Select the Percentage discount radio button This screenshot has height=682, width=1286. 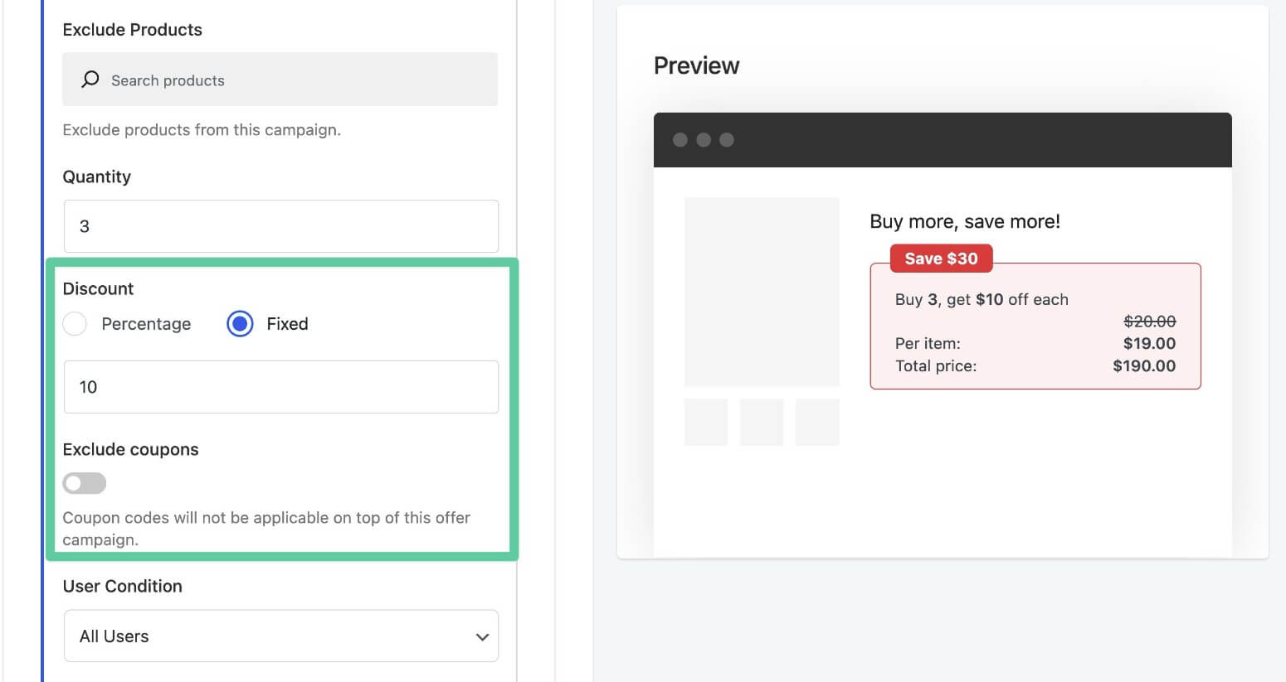click(75, 324)
